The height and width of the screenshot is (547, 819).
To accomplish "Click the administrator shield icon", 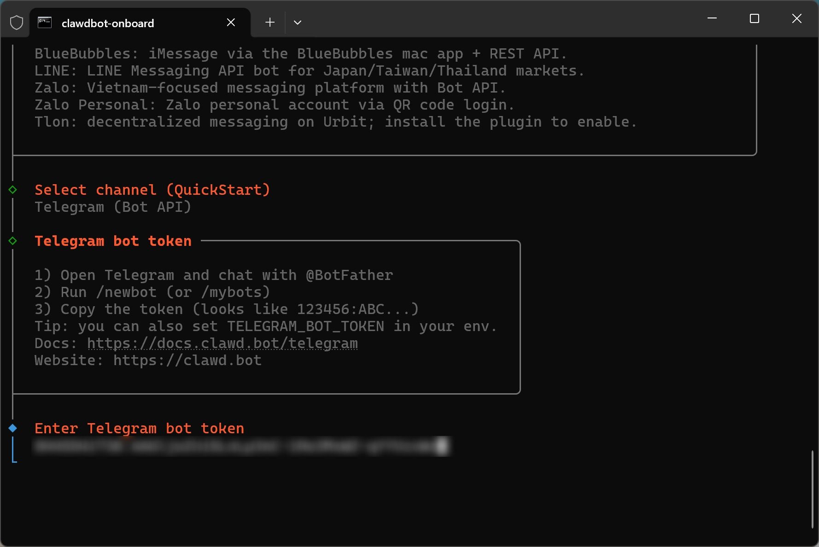I will pyautogui.click(x=17, y=23).
